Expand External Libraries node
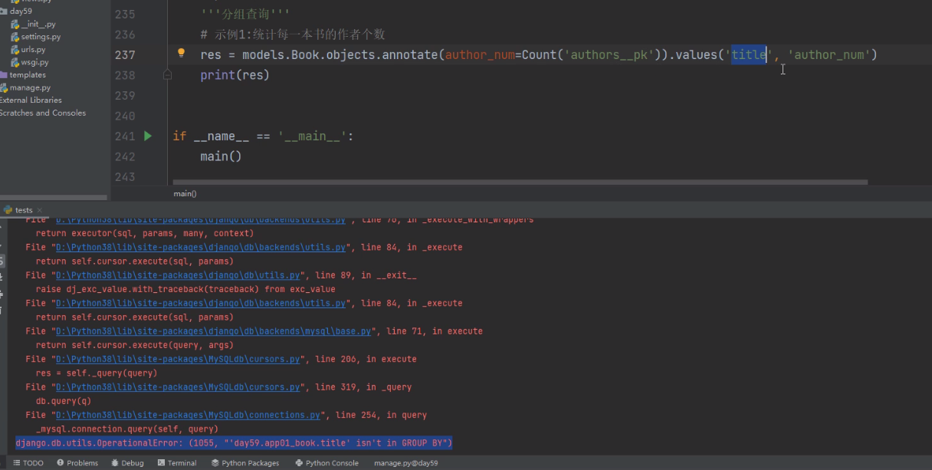The image size is (932, 470). coord(31,100)
